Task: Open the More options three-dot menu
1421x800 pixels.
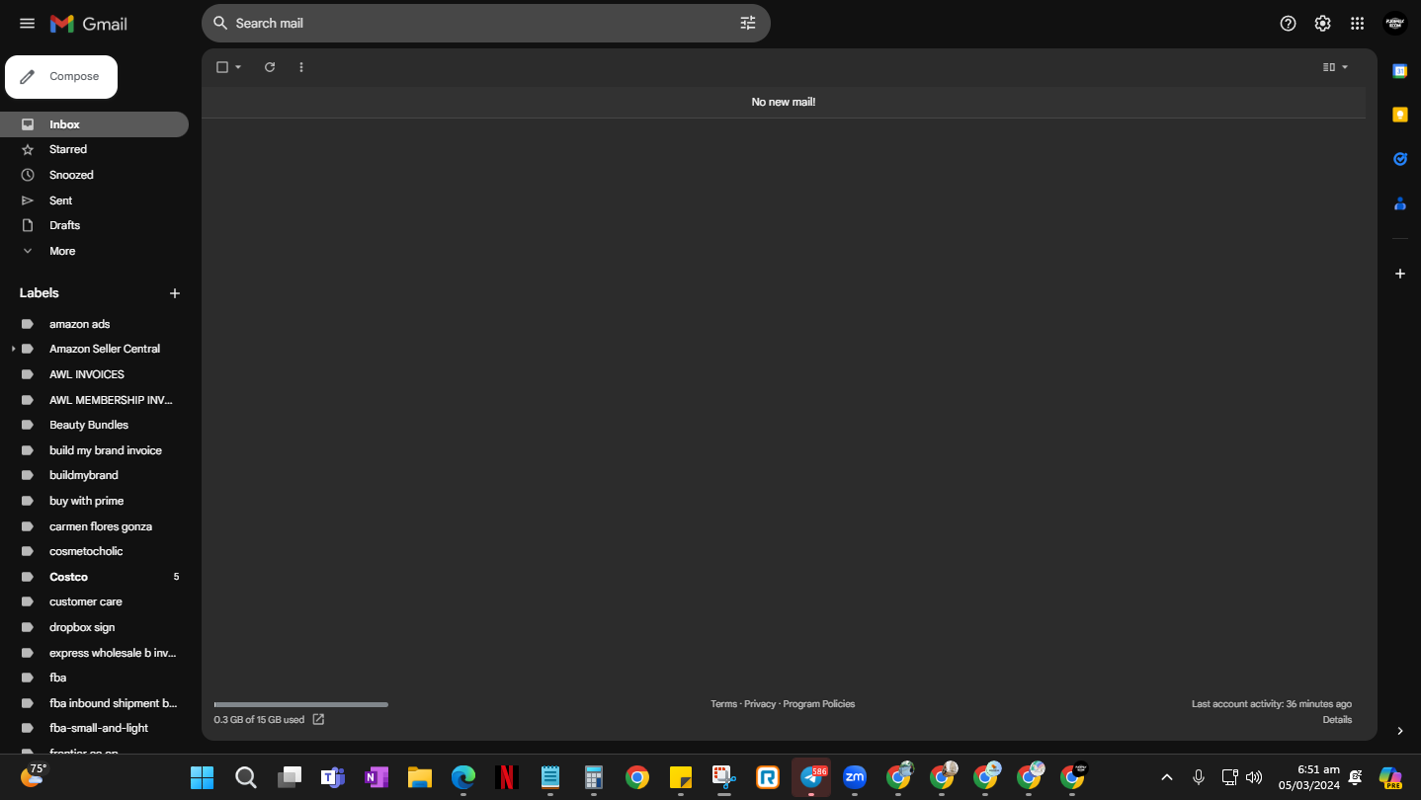Action: pos(301,67)
